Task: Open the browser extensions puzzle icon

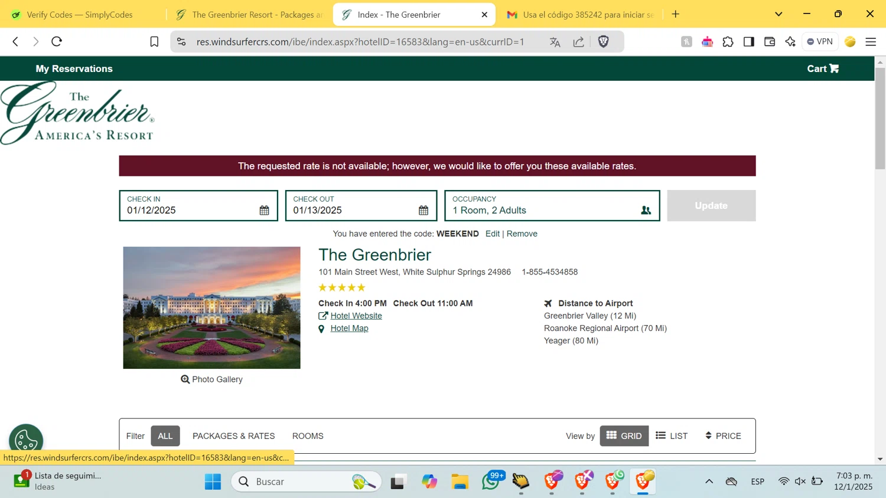Action: [x=728, y=42]
